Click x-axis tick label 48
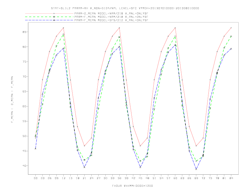252x194 pixels. click(x=147, y=178)
